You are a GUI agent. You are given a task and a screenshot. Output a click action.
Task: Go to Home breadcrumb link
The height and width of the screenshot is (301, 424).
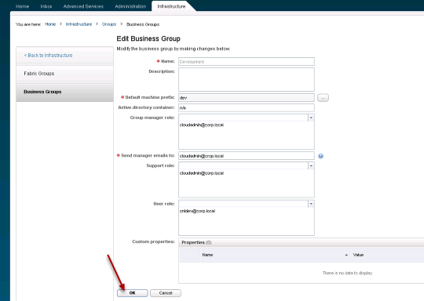tap(50, 24)
